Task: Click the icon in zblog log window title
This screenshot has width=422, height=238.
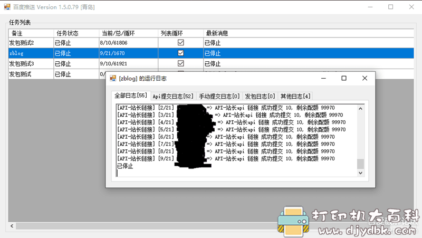Action: (x=113, y=78)
